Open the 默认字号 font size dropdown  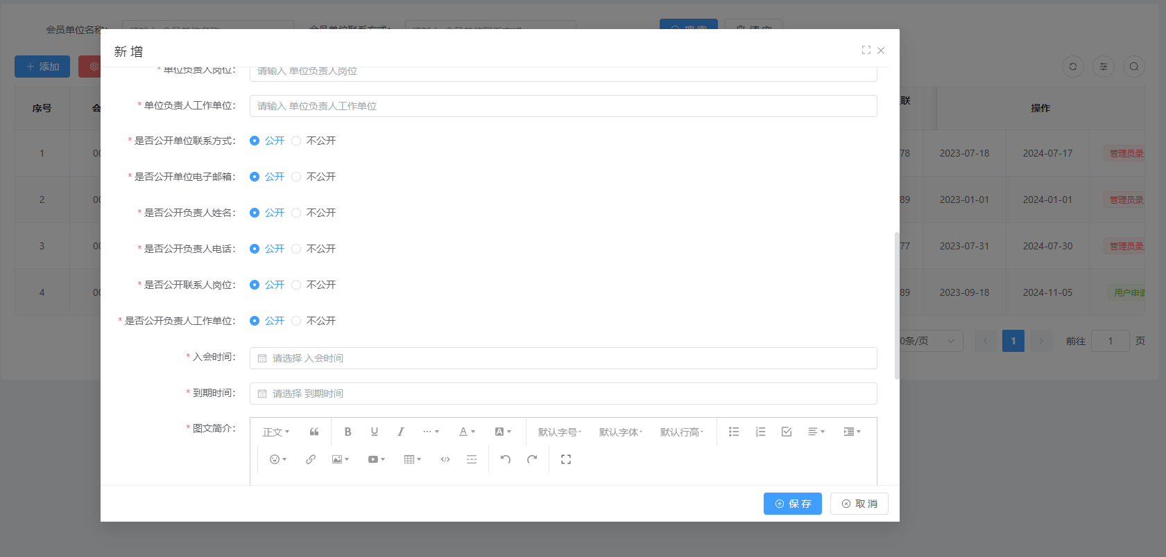(x=559, y=432)
